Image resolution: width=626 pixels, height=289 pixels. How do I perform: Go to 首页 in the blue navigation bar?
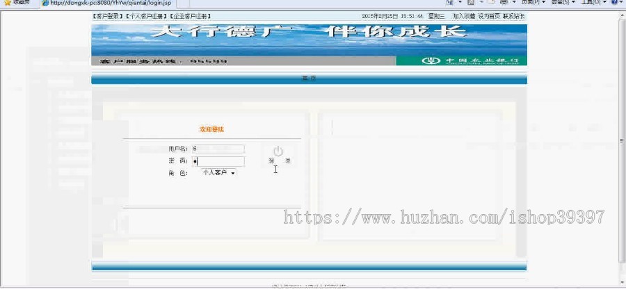coord(309,79)
